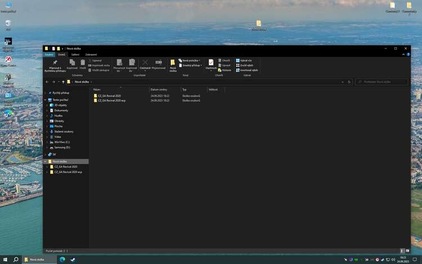Open 3D objekty in navigation pane
Viewport: 422px width, 264px height.
[61, 105]
